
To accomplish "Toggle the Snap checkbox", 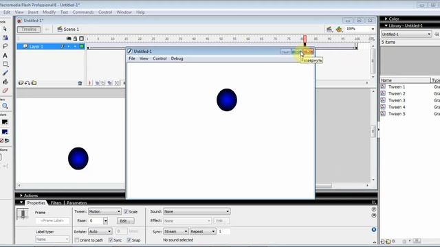I will 129,240.
